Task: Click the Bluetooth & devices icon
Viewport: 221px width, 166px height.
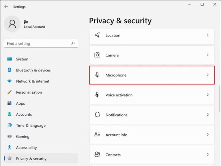Action: [10, 70]
